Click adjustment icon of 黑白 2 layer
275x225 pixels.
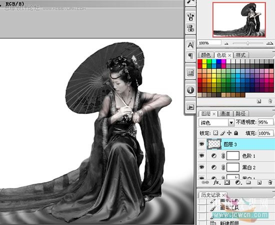pos(213,167)
